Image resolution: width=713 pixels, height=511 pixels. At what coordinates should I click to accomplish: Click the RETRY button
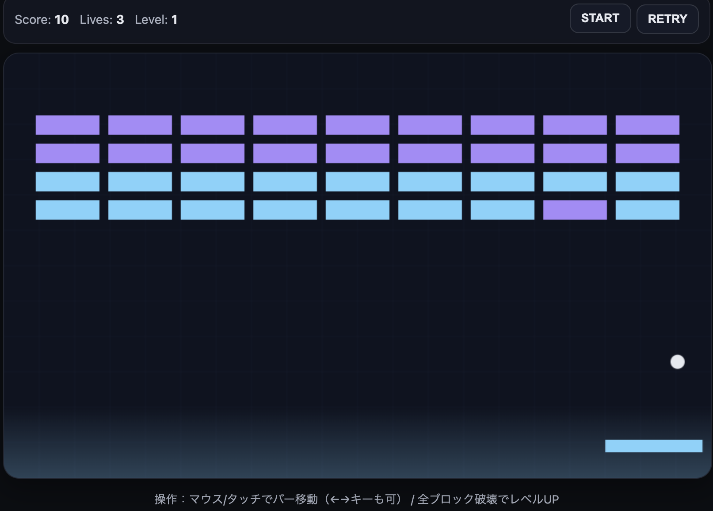[667, 19]
